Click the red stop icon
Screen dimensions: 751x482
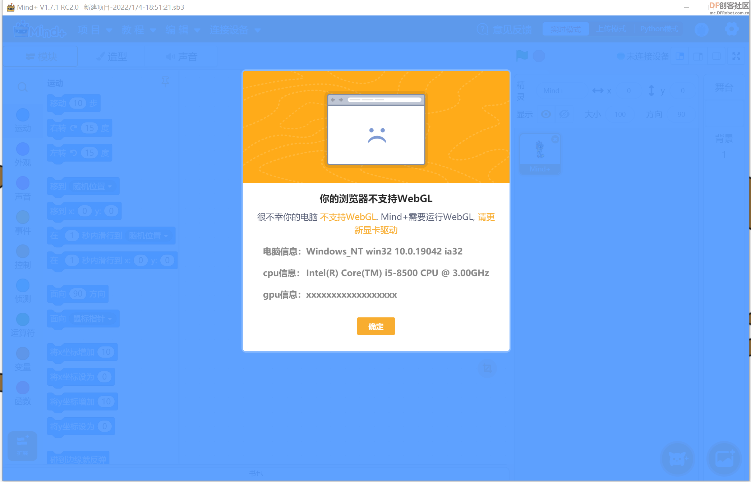coord(538,56)
